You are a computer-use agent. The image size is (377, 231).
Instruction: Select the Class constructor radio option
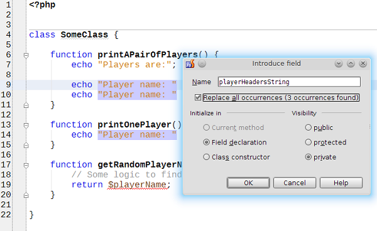coord(206,157)
